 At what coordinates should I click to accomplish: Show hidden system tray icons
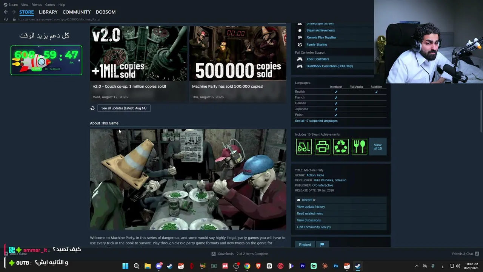click(417, 266)
